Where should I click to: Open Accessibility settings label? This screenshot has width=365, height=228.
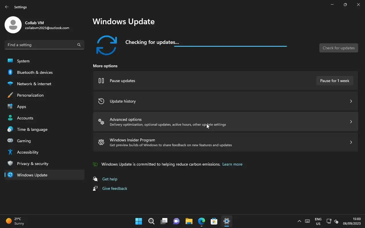[x=28, y=152]
